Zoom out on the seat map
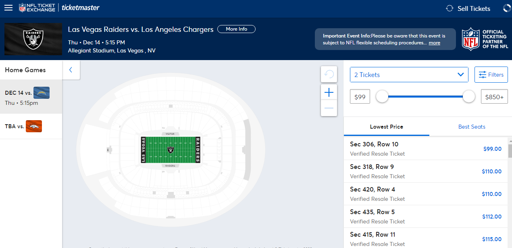The width and height of the screenshot is (512, 248). [329, 108]
